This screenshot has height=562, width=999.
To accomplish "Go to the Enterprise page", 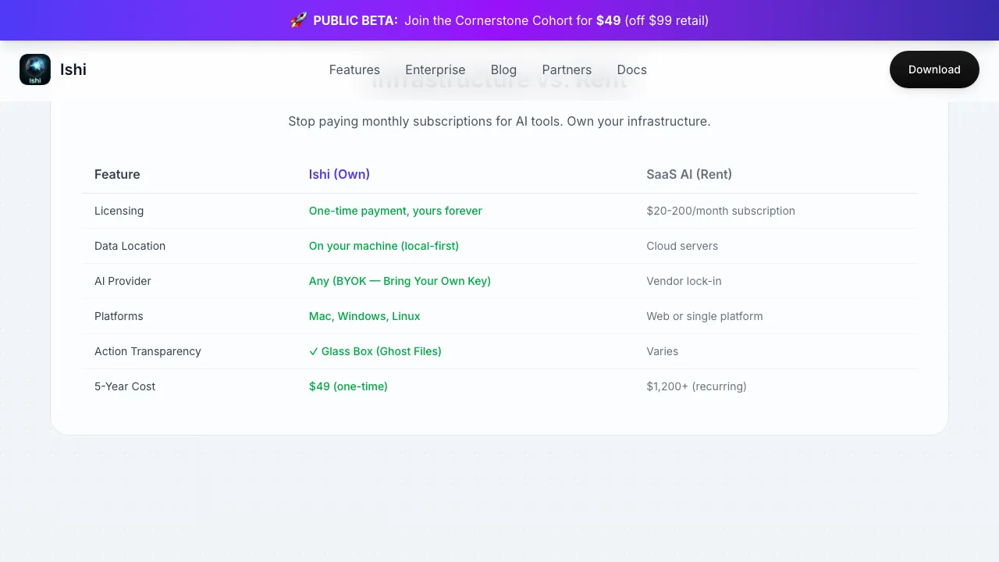I will click(435, 69).
